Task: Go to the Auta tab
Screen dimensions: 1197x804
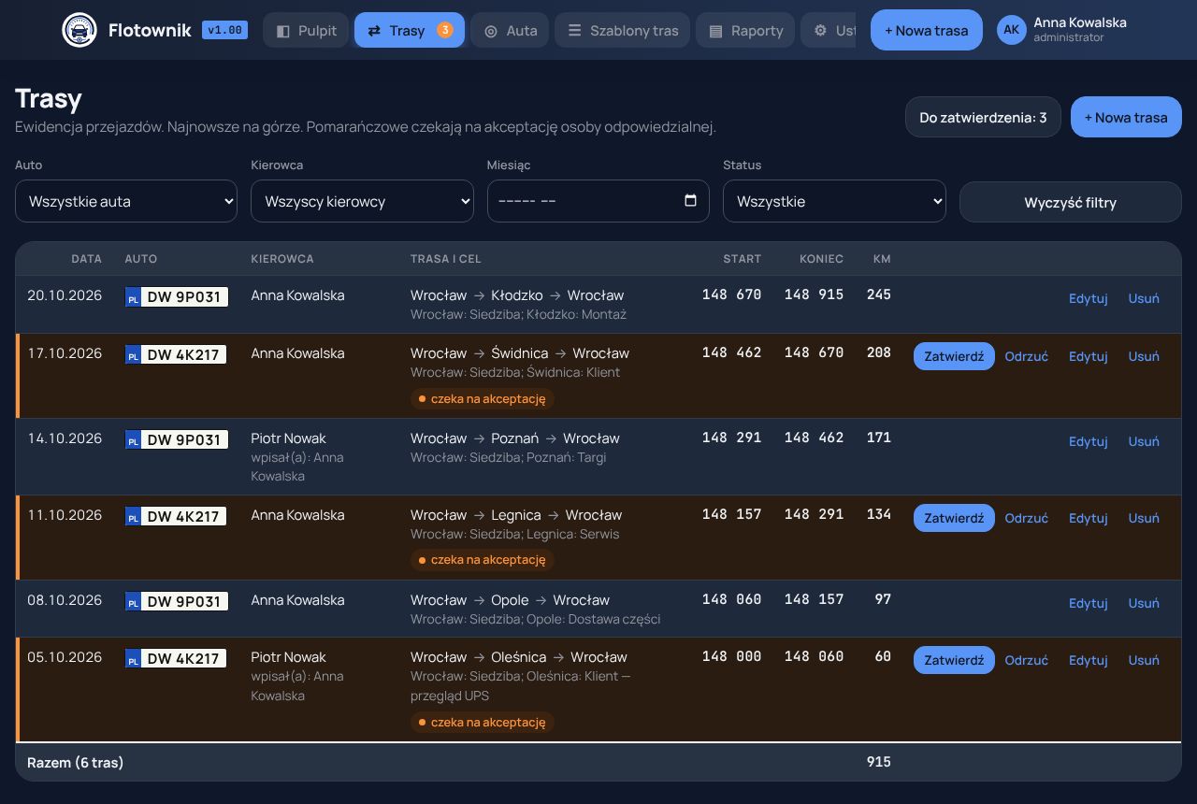Action: [510, 30]
